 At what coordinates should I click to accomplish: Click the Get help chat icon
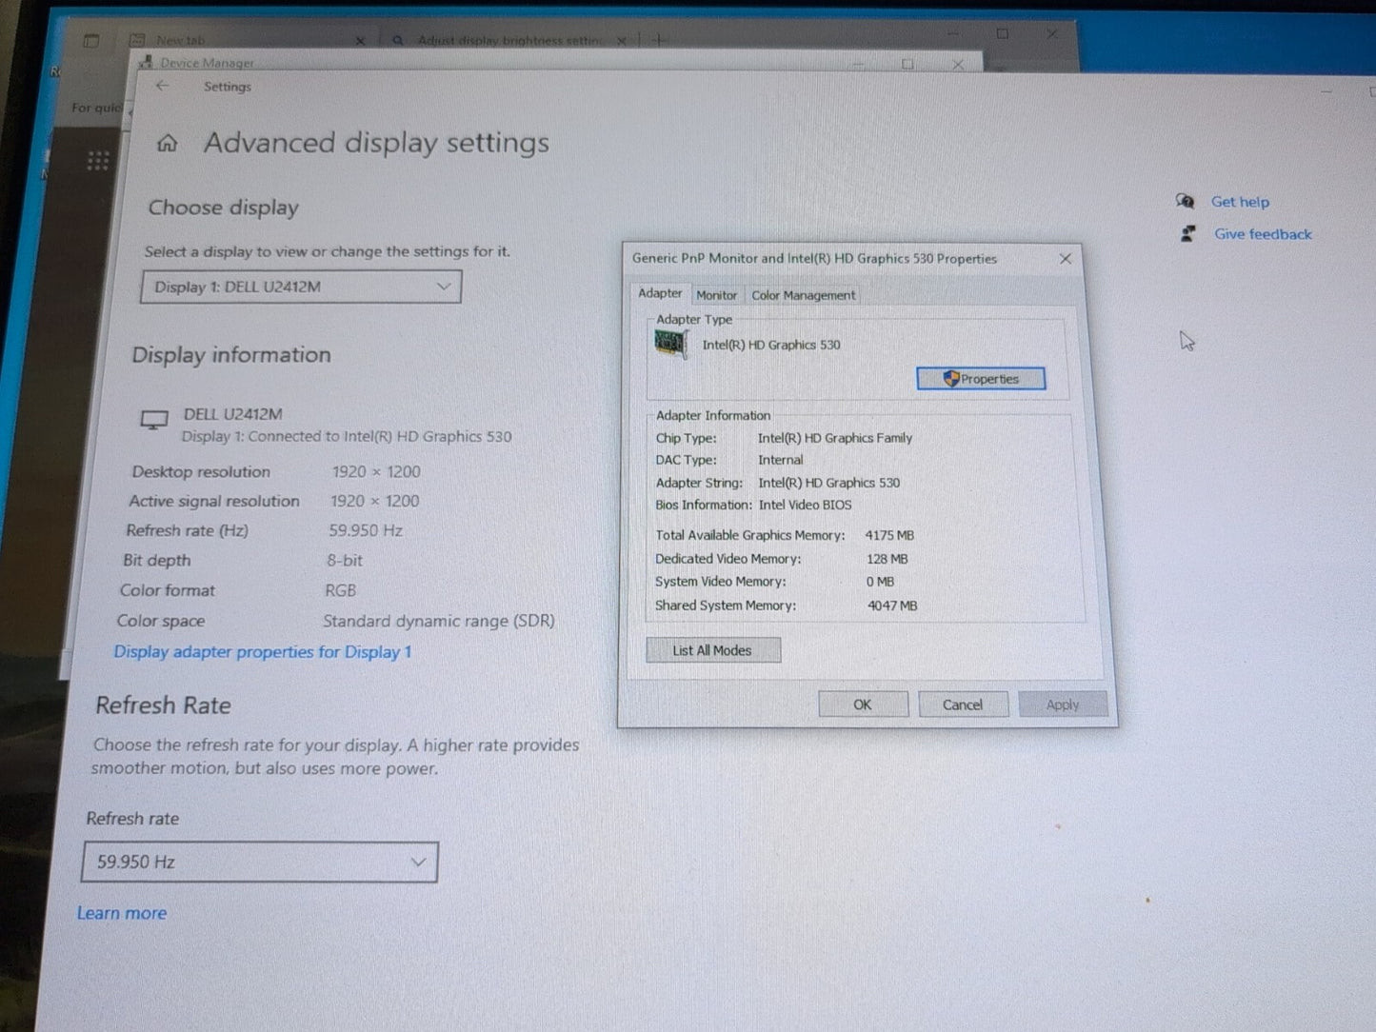point(1185,201)
